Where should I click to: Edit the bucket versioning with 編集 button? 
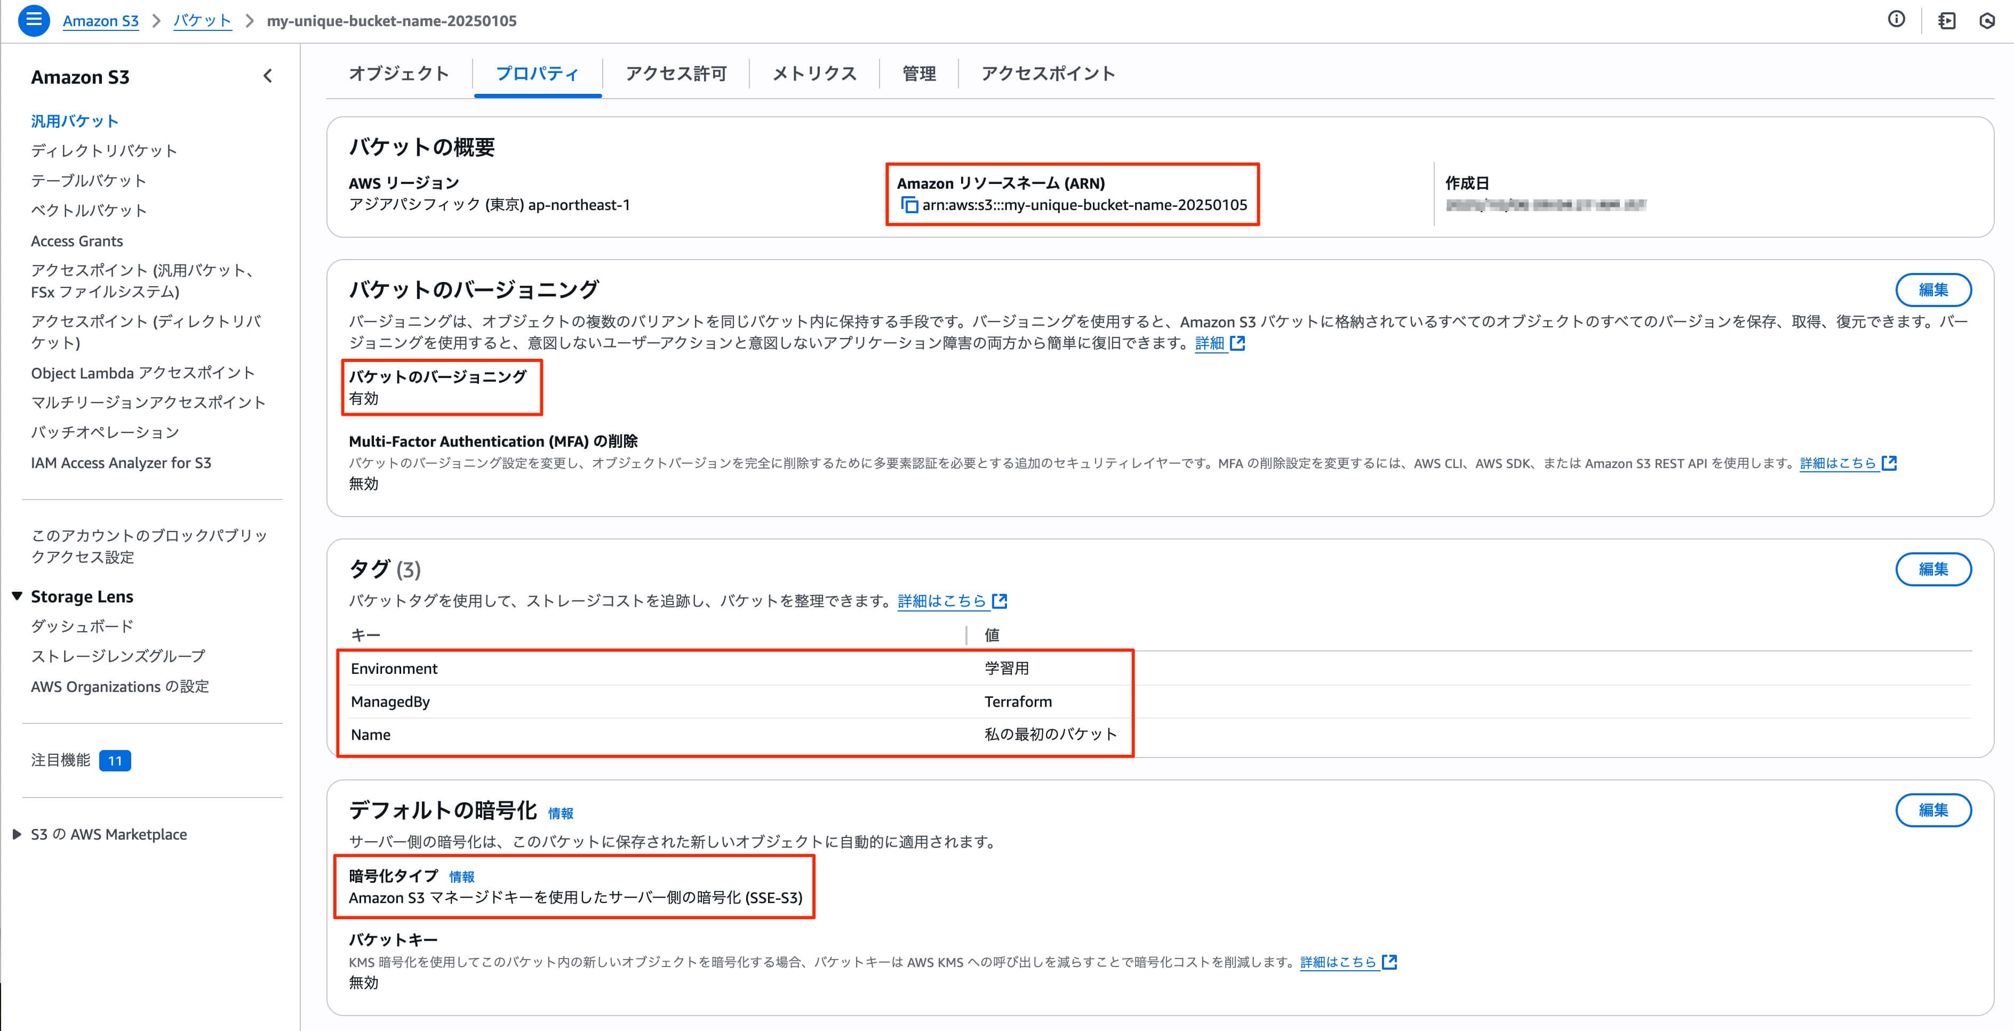coord(1933,290)
